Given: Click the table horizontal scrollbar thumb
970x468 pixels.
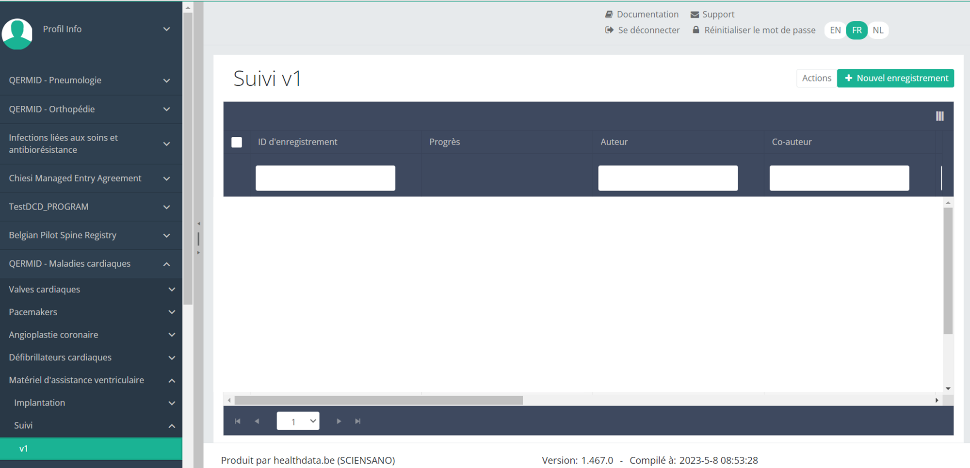Looking at the screenshot, I should point(378,400).
